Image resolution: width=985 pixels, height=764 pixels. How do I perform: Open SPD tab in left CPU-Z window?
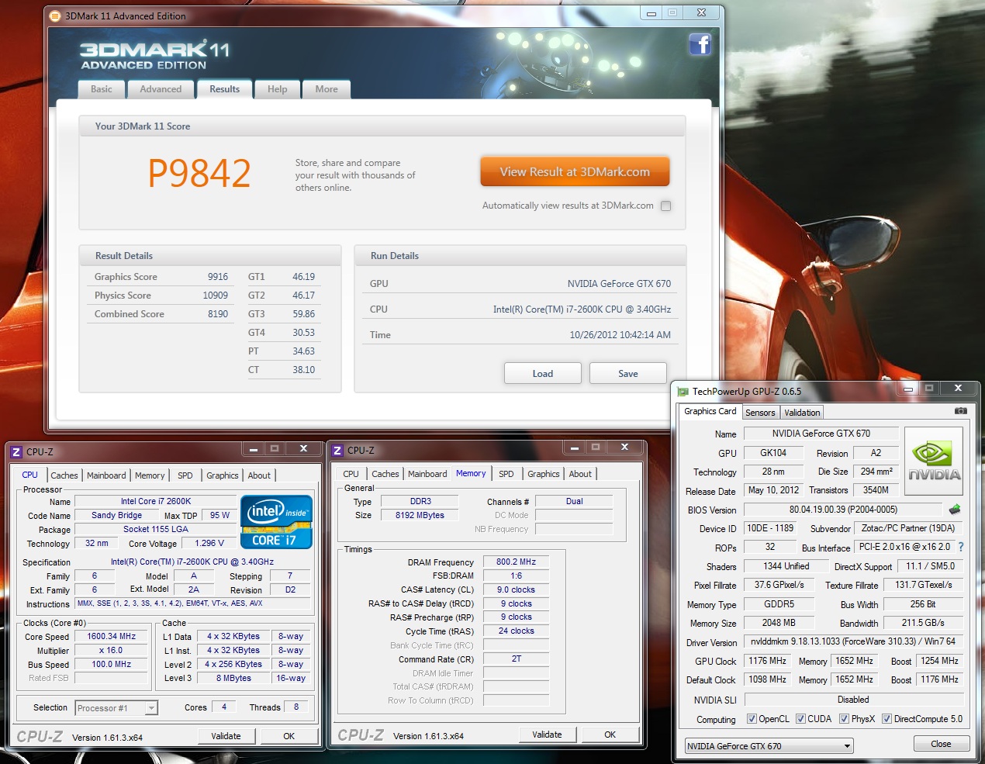[x=185, y=475]
